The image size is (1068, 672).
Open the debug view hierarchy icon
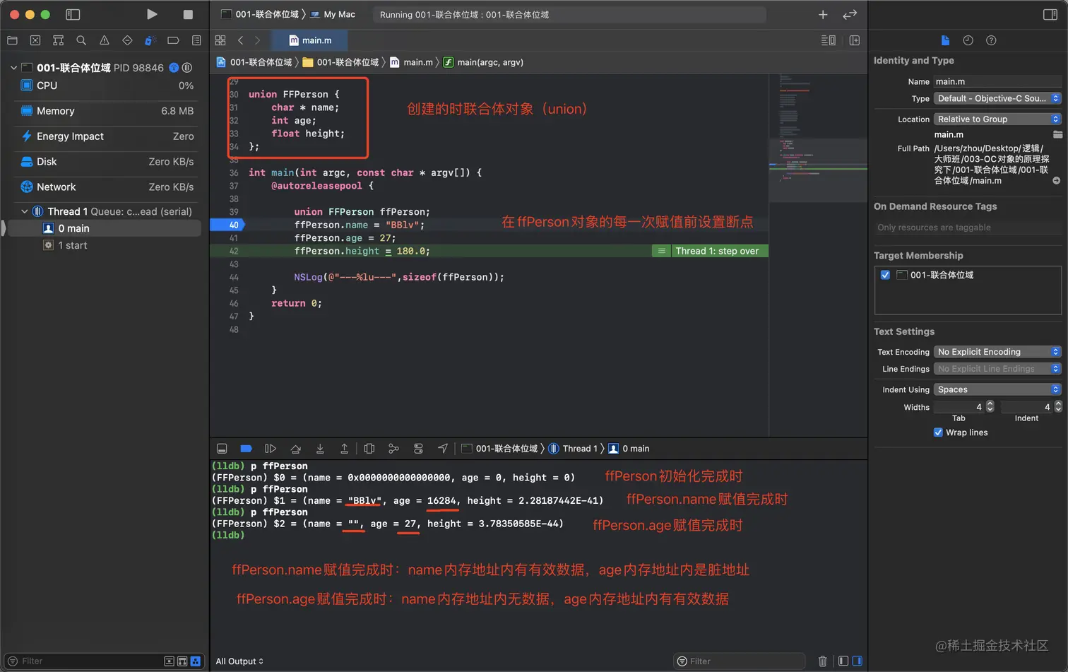click(x=369, y=449)
